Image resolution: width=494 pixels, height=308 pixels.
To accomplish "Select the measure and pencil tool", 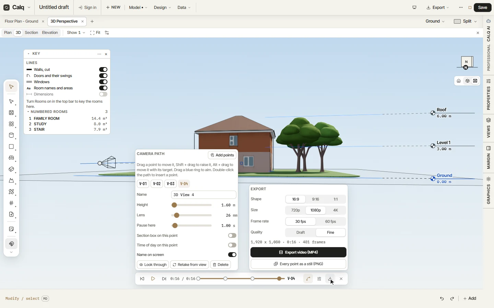I will click(x=11, y=192).
